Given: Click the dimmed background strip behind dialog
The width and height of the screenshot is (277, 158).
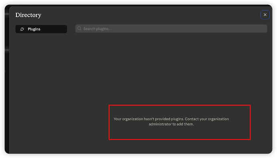Looking at the screenshot, I should click(7, 79).
